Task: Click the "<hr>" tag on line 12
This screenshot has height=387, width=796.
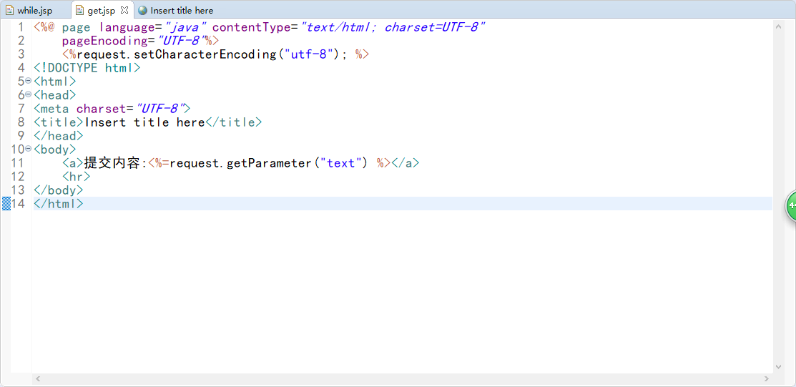Action: (x=77, y=176)
